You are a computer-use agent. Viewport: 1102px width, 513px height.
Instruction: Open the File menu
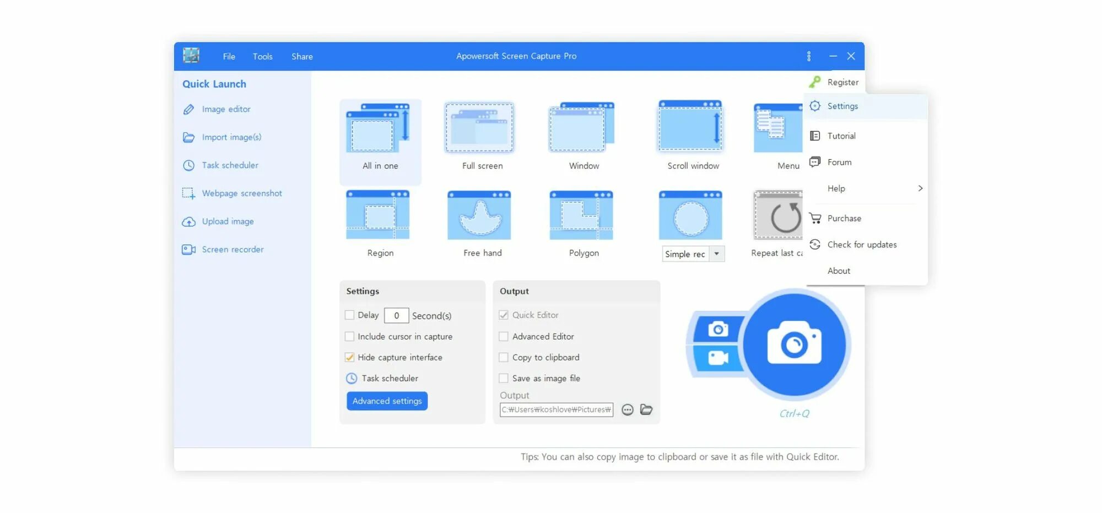click(x=229, y=56)
